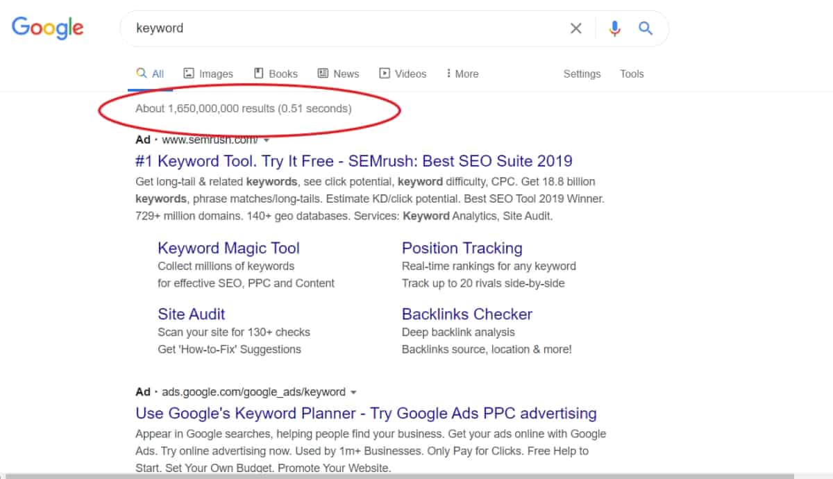Click 'Track up to 20 rivals side-by-side' text
Image resolution: width=833 pixels, height=479 pixels.
click(483, 283)
